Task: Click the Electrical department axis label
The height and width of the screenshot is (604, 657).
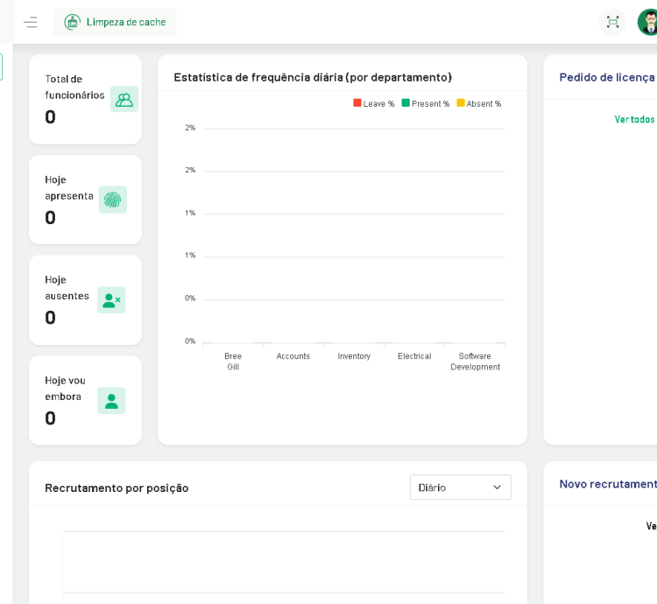Action: (x=414, y=356)
